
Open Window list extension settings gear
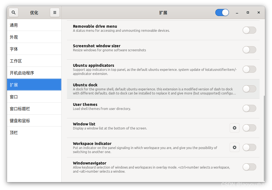[235, 128]
